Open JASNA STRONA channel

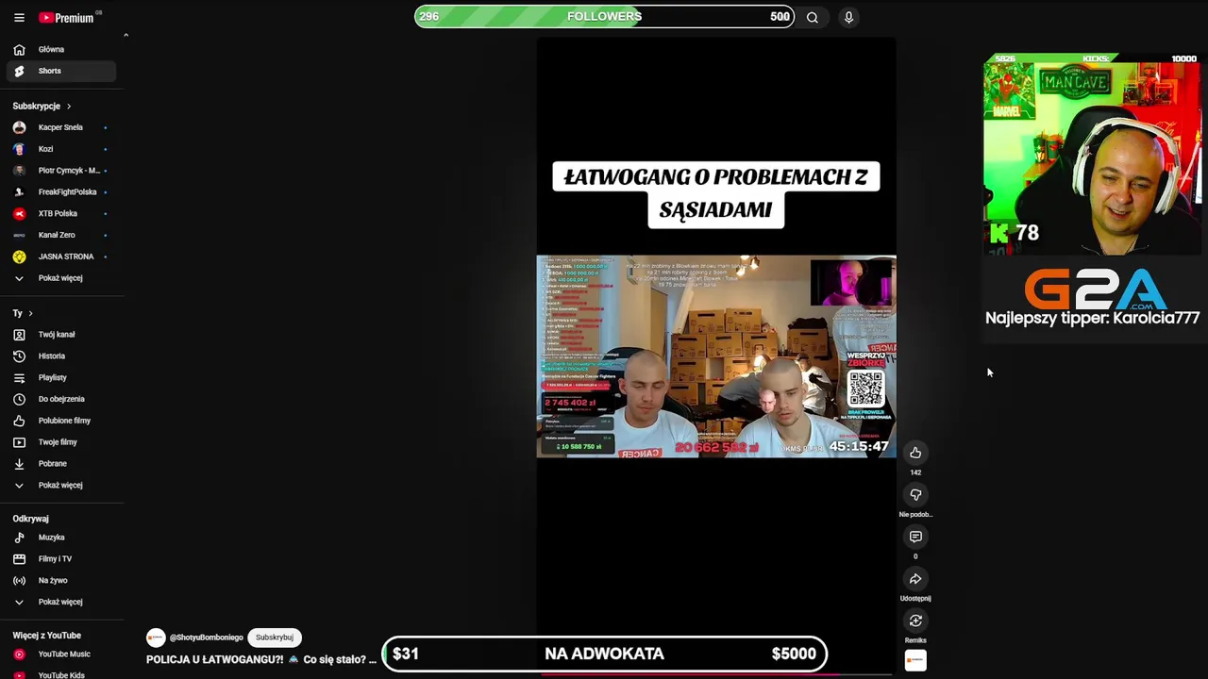(62, 257)
